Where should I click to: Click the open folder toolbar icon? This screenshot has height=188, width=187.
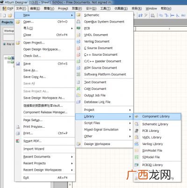[10, 15]
